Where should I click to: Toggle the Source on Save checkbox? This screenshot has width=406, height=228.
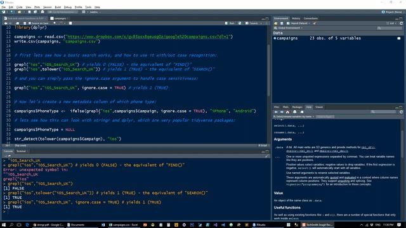coord(30,23)
